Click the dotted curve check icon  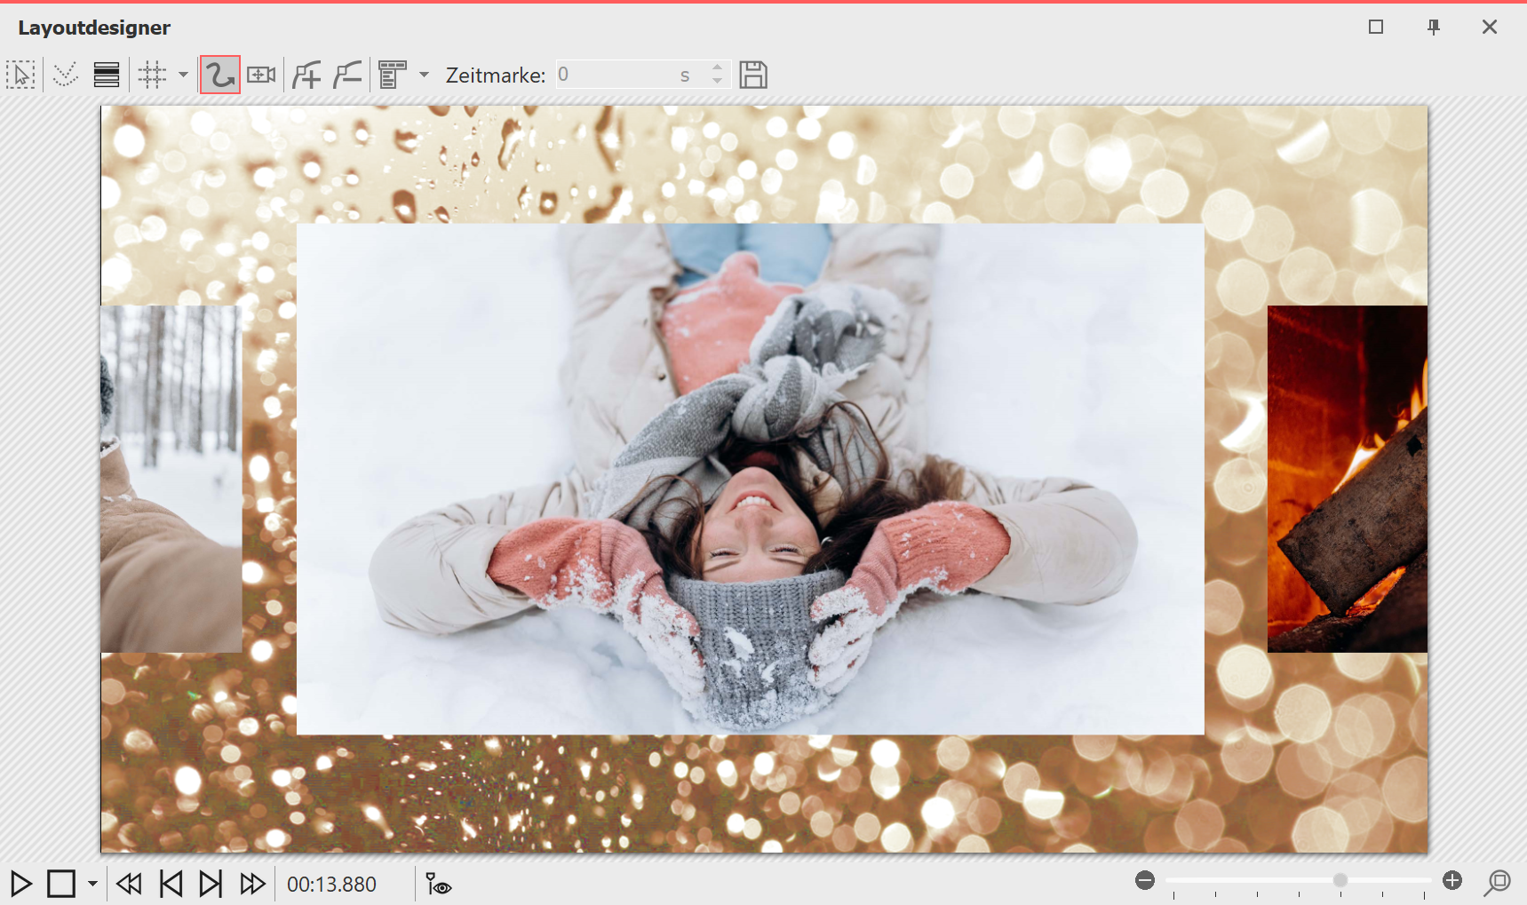pyautogui.click(x=65, y=75)
